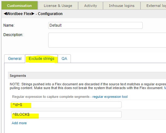Click the ^\d+$ regex input field
This screenshot has width=166, height=133.
(x=66, y=105)
